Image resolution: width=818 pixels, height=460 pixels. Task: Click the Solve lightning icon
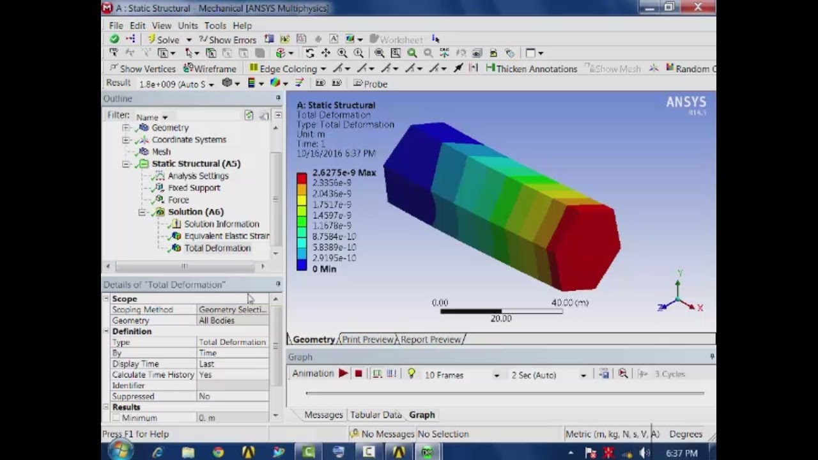152,40
